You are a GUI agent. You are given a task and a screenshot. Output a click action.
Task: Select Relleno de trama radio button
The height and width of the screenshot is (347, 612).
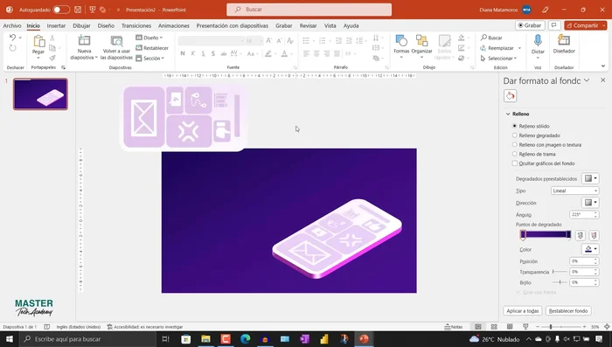(514, 154)
